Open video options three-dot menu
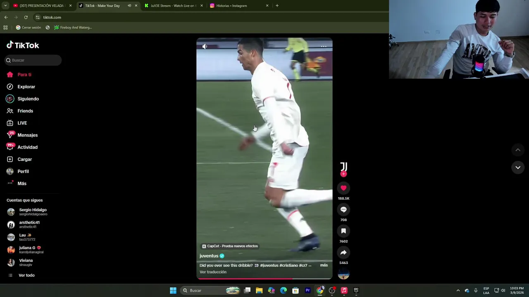Image resolution: width=529 pixels, height=297 pixels. tap(324, 47)
